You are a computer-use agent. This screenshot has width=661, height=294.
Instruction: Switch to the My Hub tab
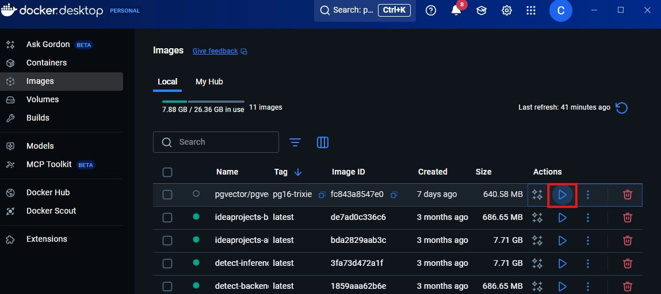coord(209,82)
